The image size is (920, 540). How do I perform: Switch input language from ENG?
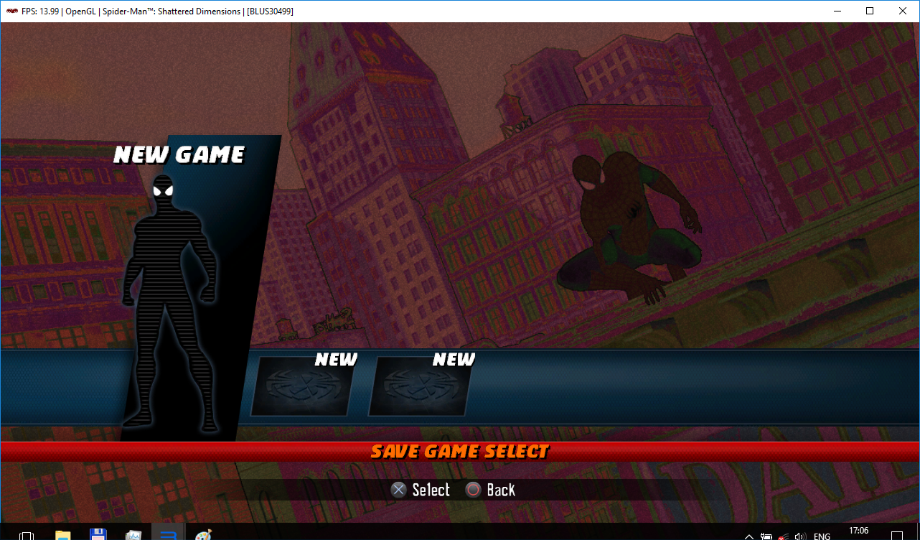(822, 536)
